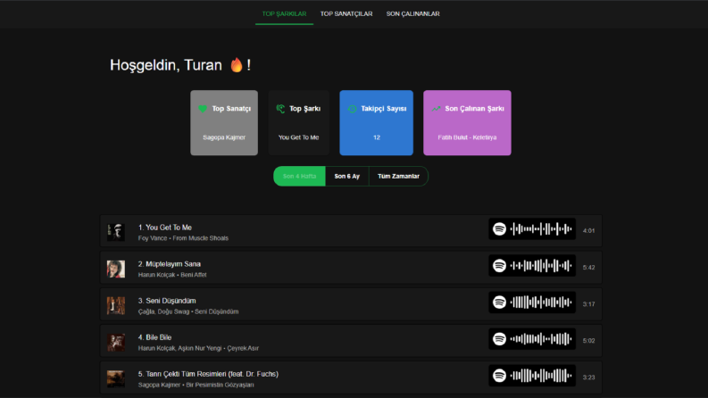Click duration 5:42 on second track
This screenshot has width=708, height=398.
point(588,268)
